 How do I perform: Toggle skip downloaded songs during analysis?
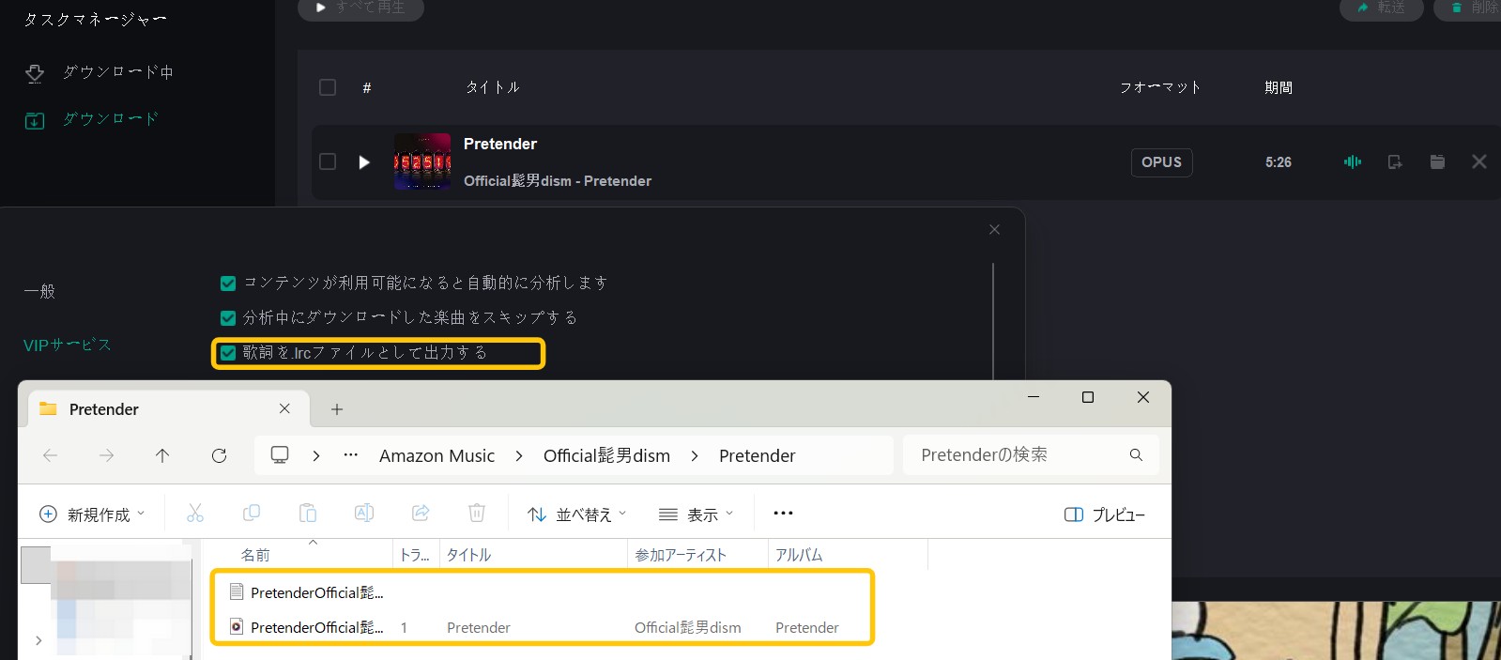(x=228, y=317)
